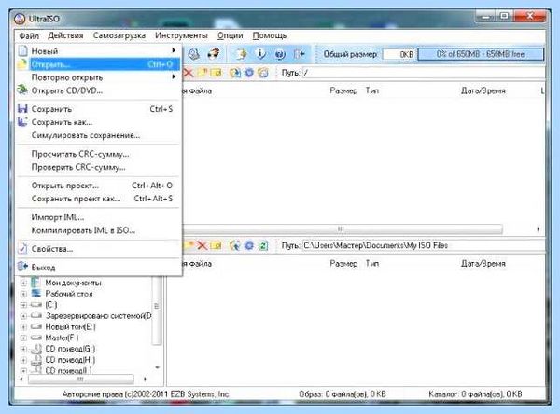Click the page with arrow toolbar icon
560x414 pixels.
pyautogui.click(x=242, y=54)
